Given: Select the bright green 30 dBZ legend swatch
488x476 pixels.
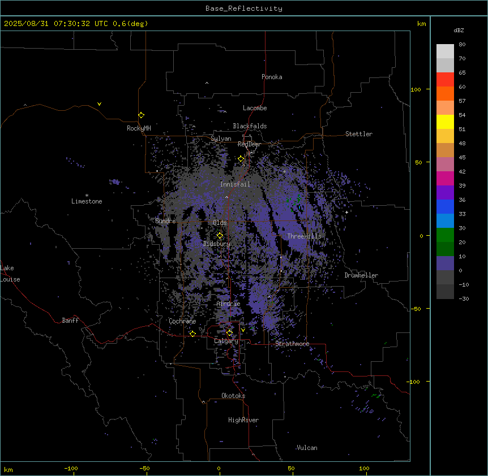Looking at the screenshot, I should (445, 235).
